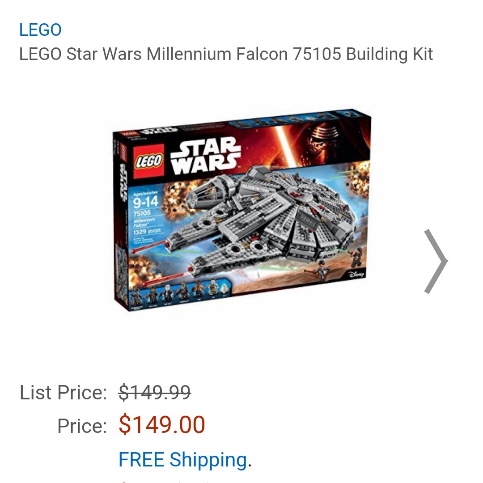Click the Disney logo on the box
The width and height of the screenshot is (483, 483).
tap(356, 274)
